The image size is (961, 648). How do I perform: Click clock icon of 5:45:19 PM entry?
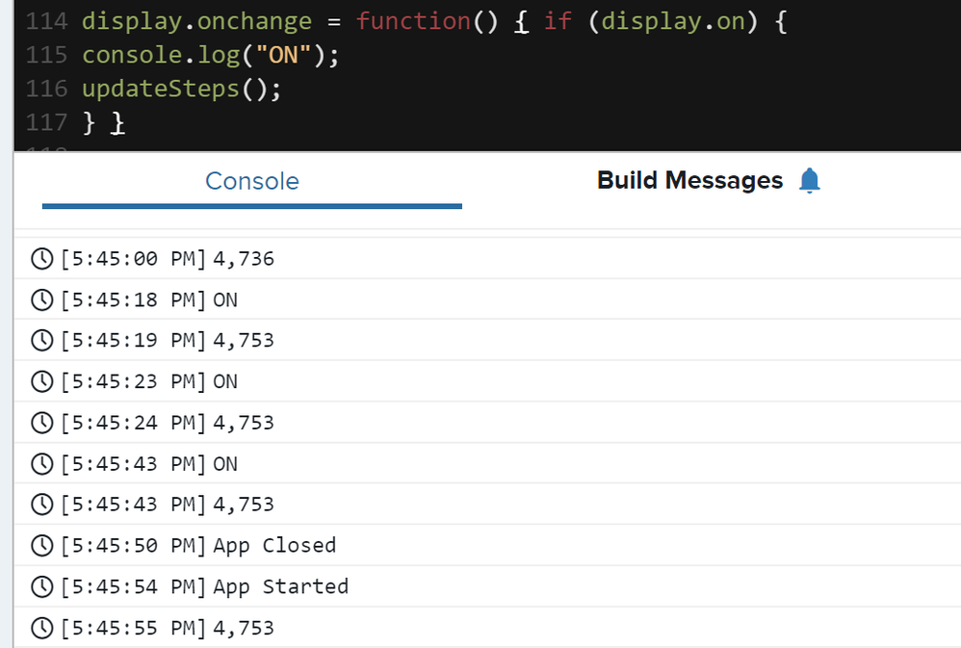coord(42,340)
